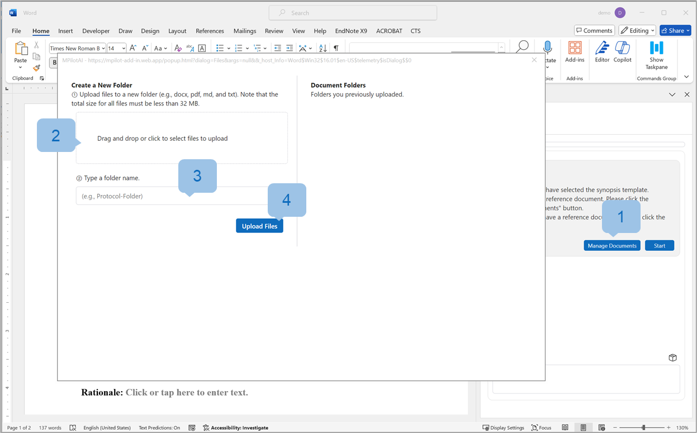Screen dimensions: 697x433
Task: Switch to the CTS tab
Action: pos(416,31)
